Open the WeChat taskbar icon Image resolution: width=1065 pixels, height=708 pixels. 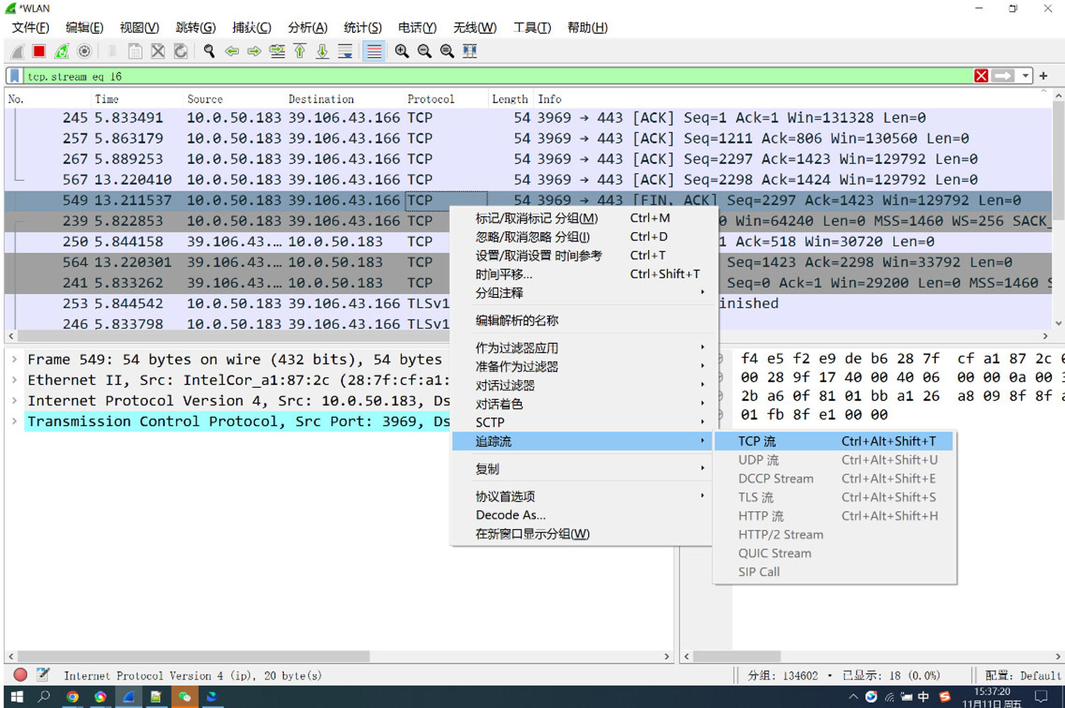coord(184,696)
